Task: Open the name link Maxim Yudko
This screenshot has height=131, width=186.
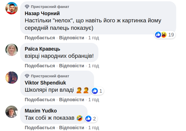Action: click(x=41, y=111)
